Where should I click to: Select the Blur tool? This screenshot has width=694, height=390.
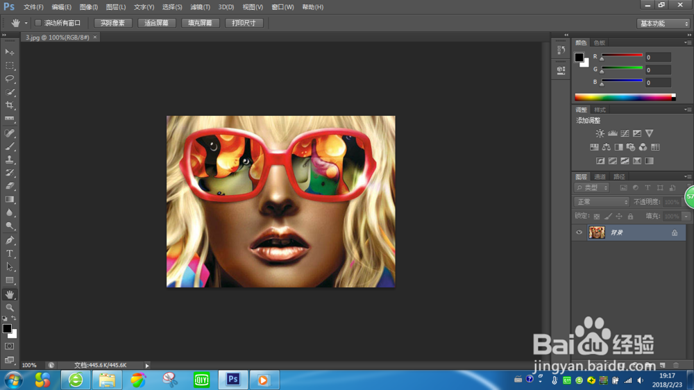(9, 212)
